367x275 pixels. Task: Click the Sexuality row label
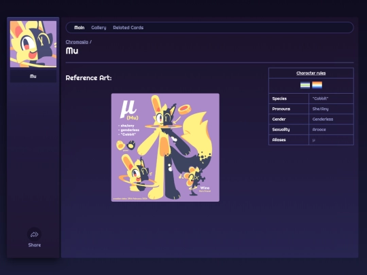click(x=281, y=129)
